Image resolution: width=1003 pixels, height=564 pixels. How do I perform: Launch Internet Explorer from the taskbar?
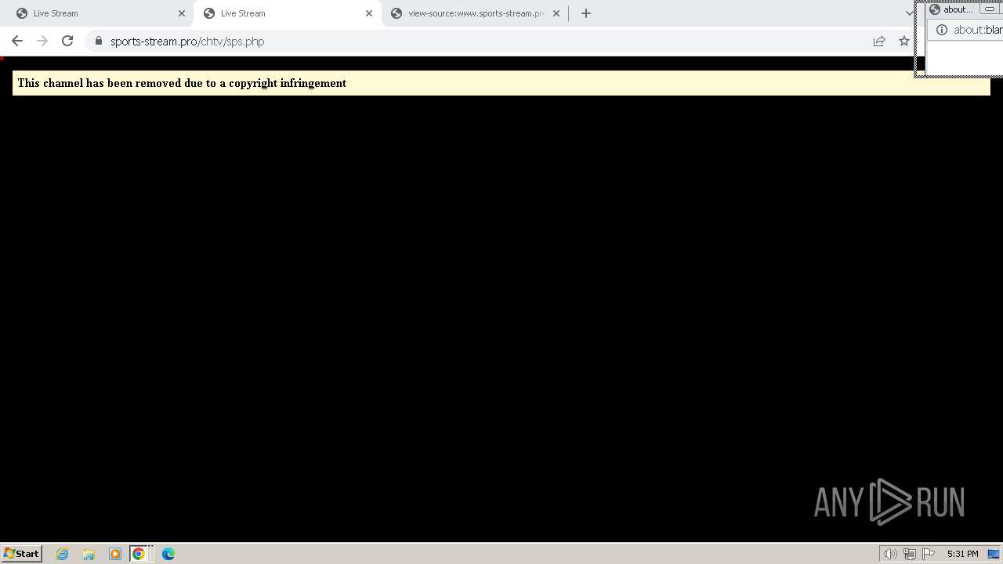coord(63,554)
